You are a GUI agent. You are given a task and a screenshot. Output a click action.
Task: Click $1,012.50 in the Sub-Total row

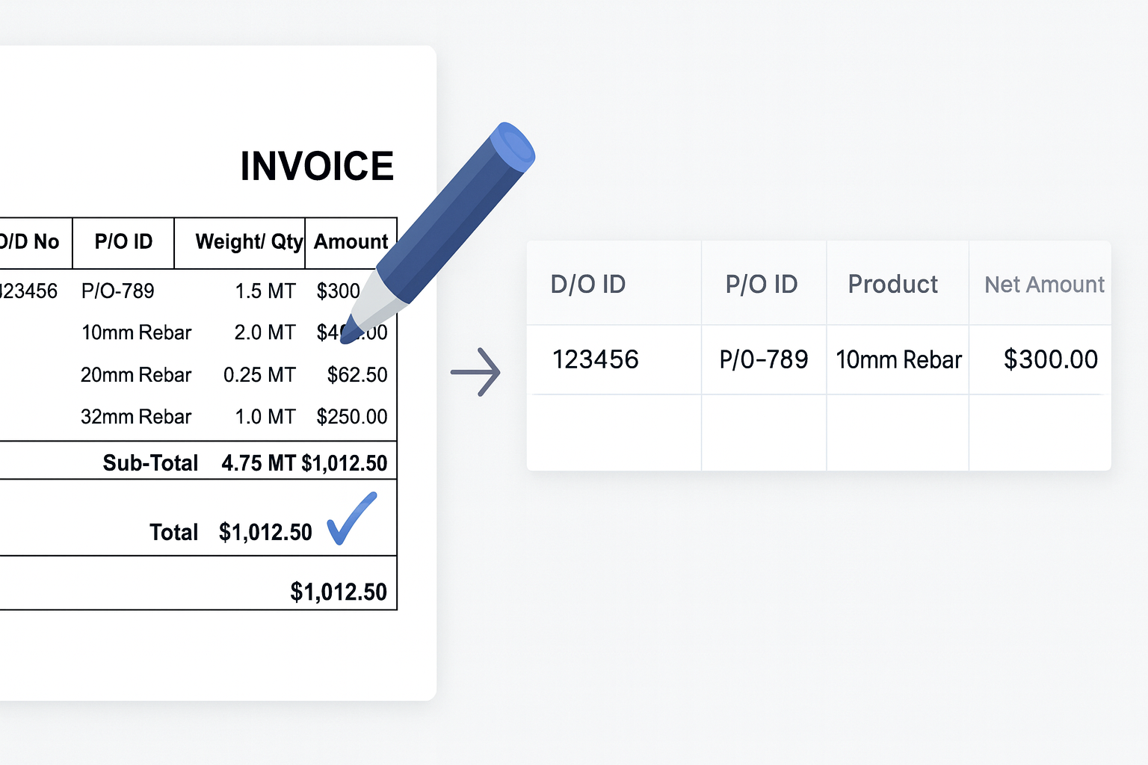[x=345, y=463]
